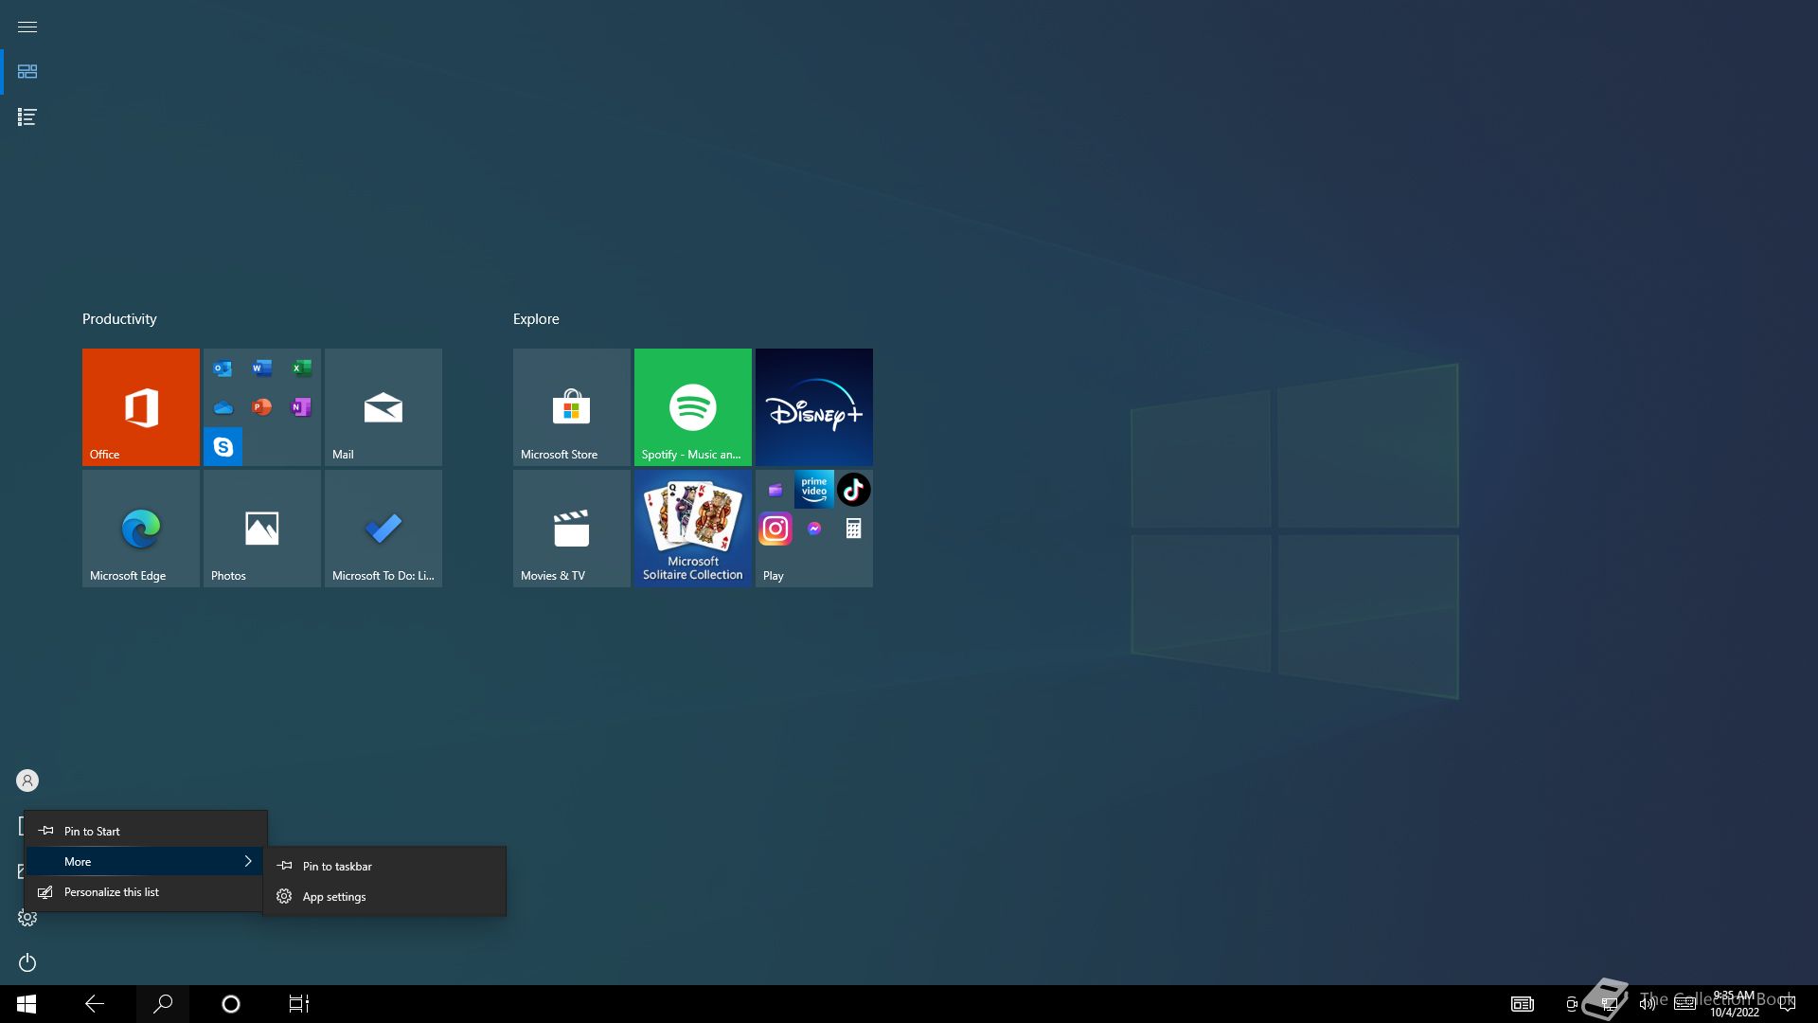
Task: Open Calculator in Play folder
Action: (853, 529)
